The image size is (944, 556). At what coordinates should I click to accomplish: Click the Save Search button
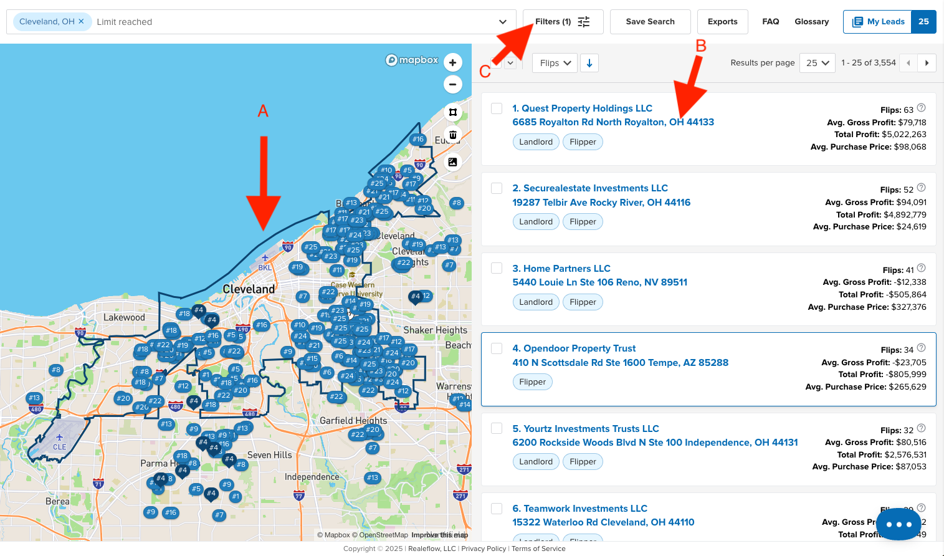pyautogui.click(x=651, y=22)
